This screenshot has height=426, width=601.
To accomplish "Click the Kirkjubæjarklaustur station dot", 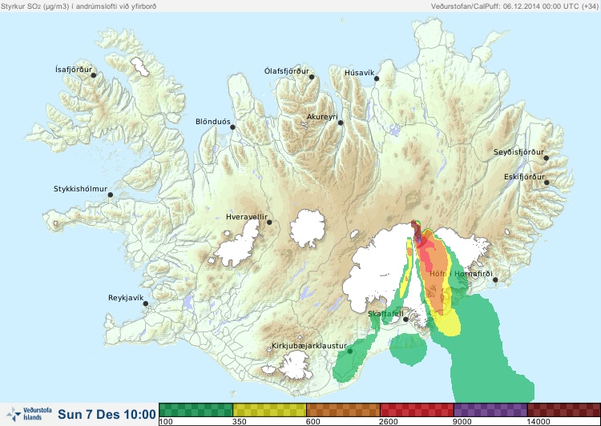I will point(349,352).
